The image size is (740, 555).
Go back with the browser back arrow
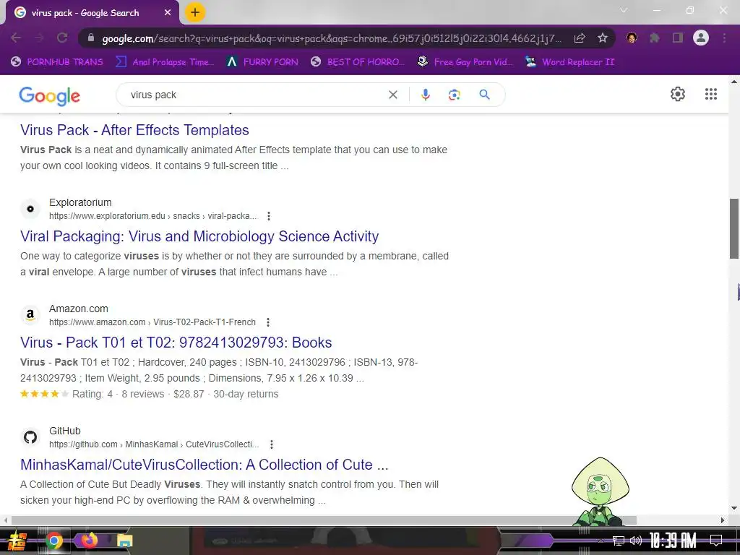(16, 38)
